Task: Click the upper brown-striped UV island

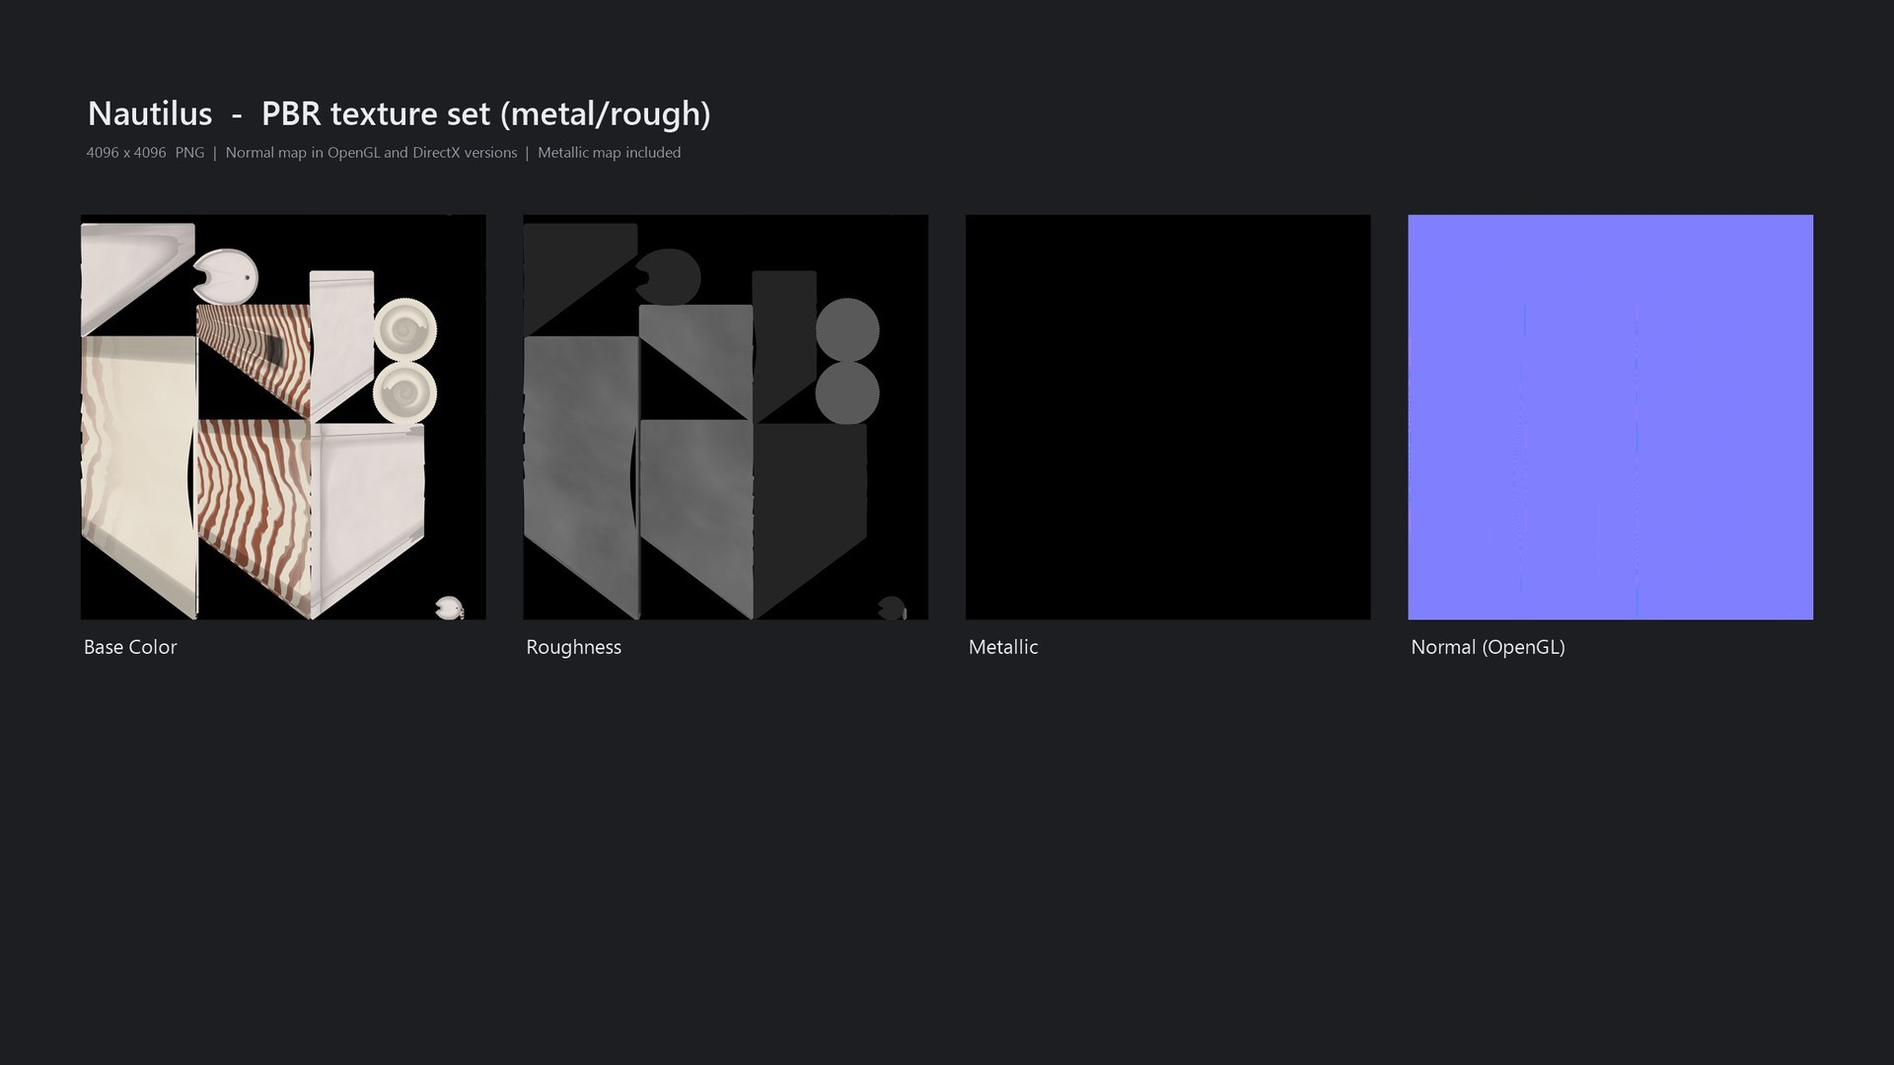Action: [254, 361]
